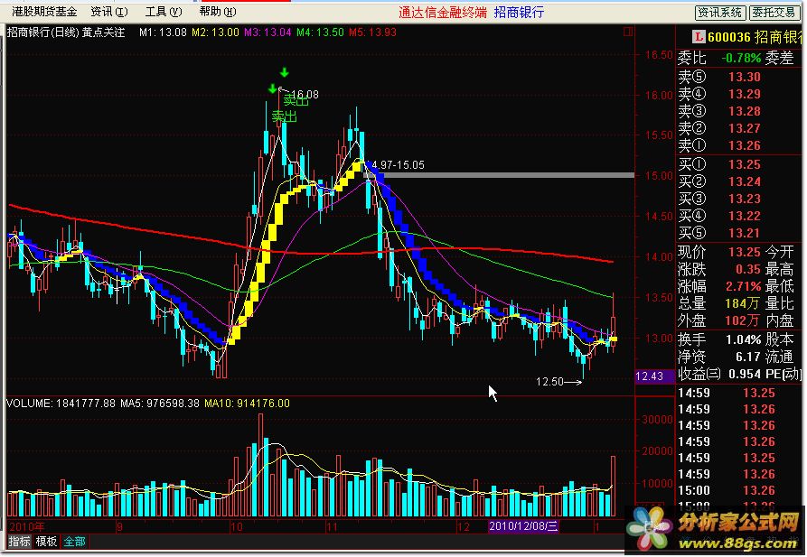Viewport: 807px width, 557px height.
Task: Open the 帮助(H) menu
Action: point(218,12)
